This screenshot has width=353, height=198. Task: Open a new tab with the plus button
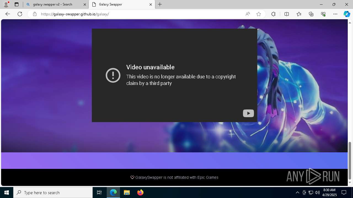160,4
